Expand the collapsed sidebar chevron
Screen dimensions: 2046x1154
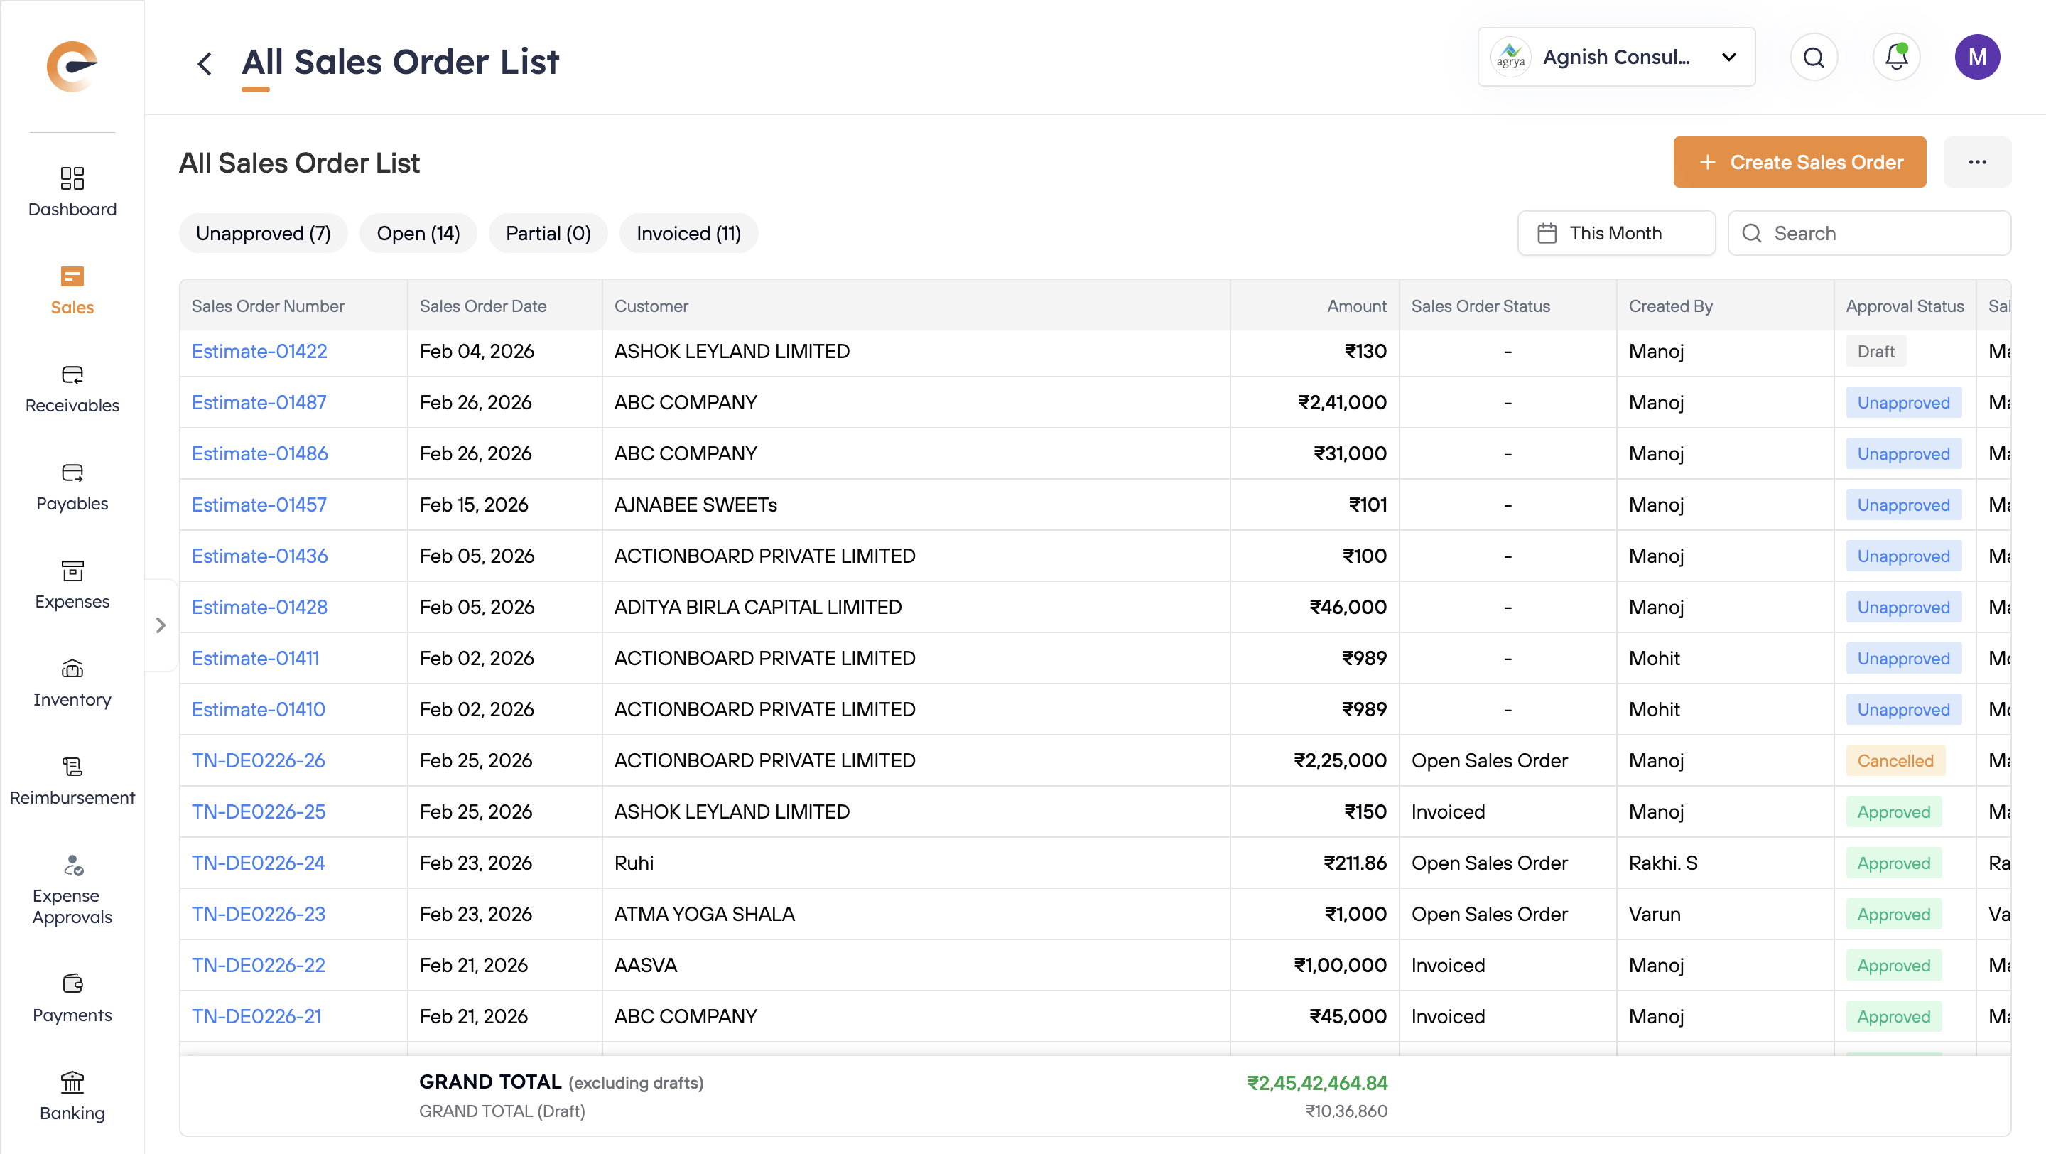click(x=161, y=625)
